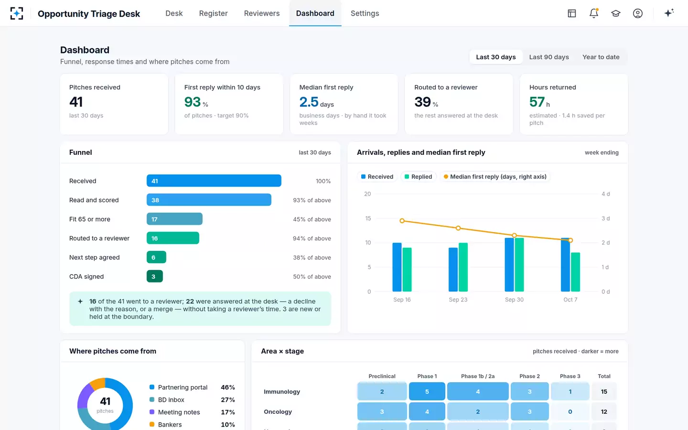Switch to the Reviewers tab

(262, 13)
